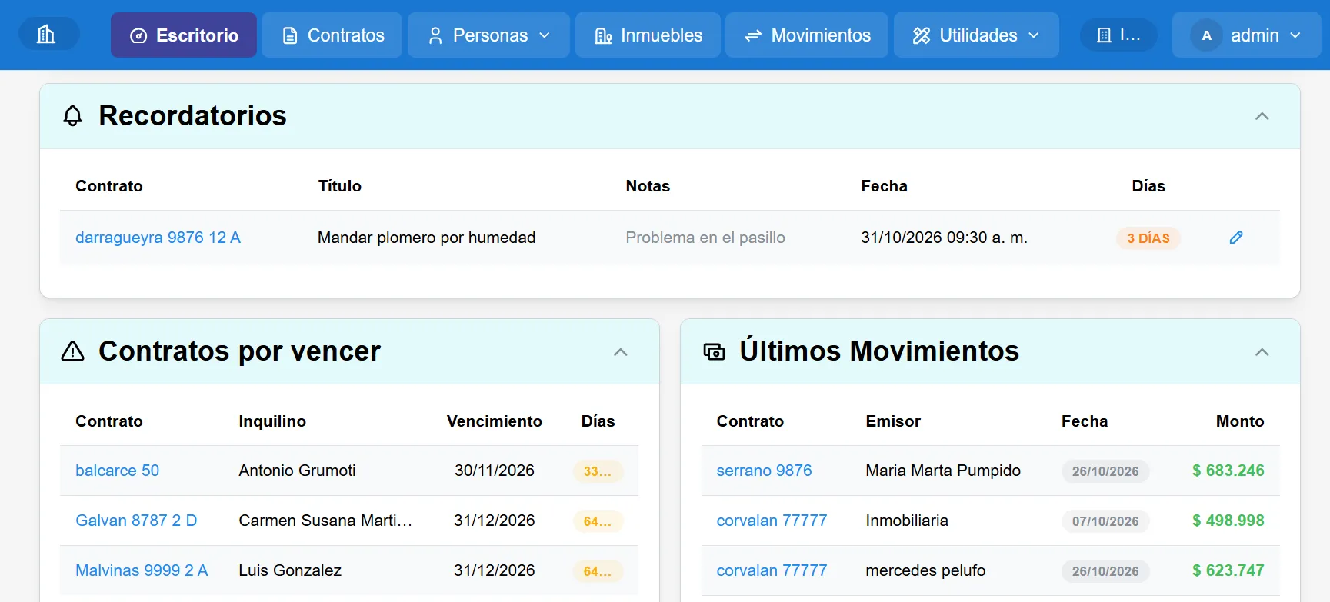Open the balcarce 50 contract link
Screen dimensions: 1330x602
(117, 471)
